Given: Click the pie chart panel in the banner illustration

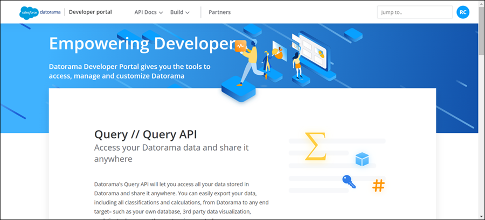Looking at the screenshot, I should [278, 51].
